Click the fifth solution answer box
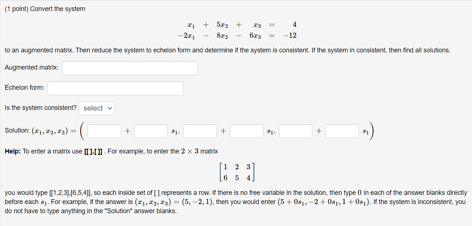Image resolution: width=472 pixels, height=226 pixels. (295, 131)
